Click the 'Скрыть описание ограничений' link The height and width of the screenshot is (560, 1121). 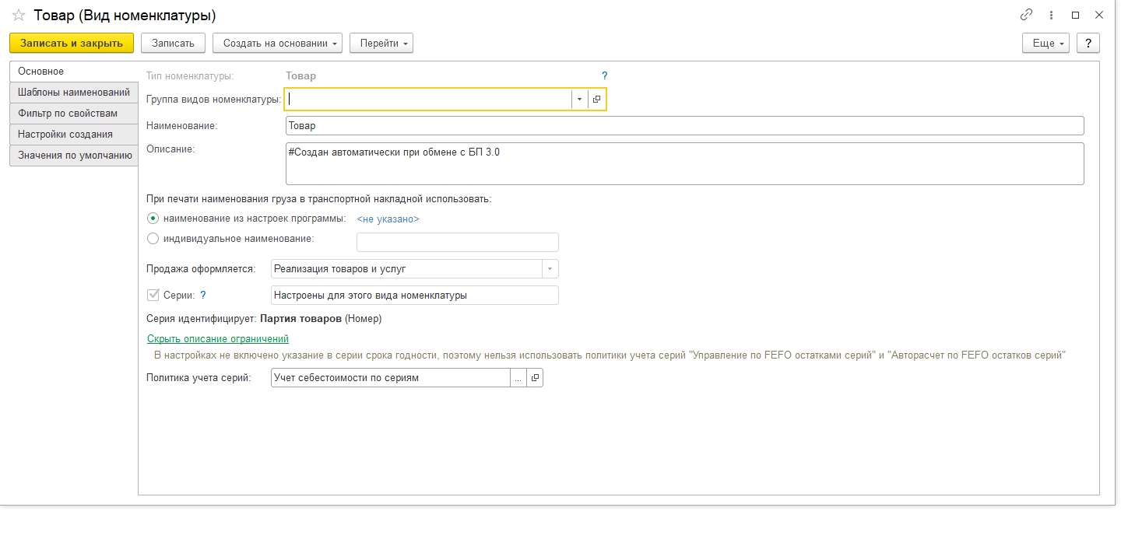point(218,339)
